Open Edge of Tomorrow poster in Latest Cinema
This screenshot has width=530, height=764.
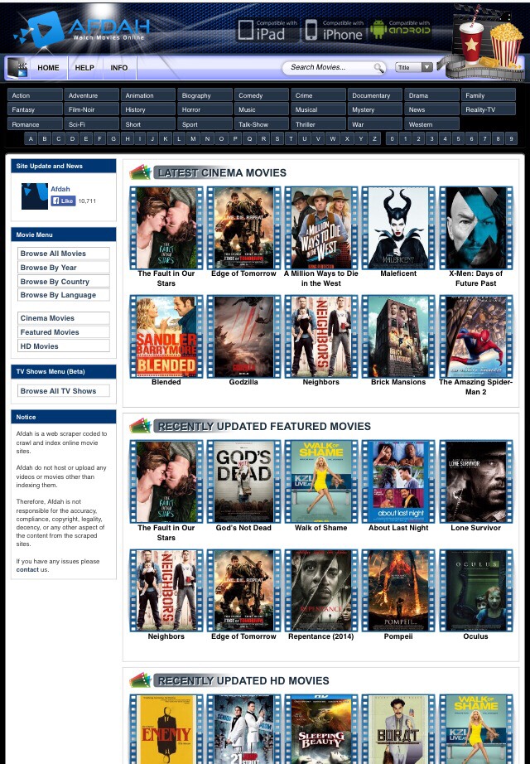(243, 228)
